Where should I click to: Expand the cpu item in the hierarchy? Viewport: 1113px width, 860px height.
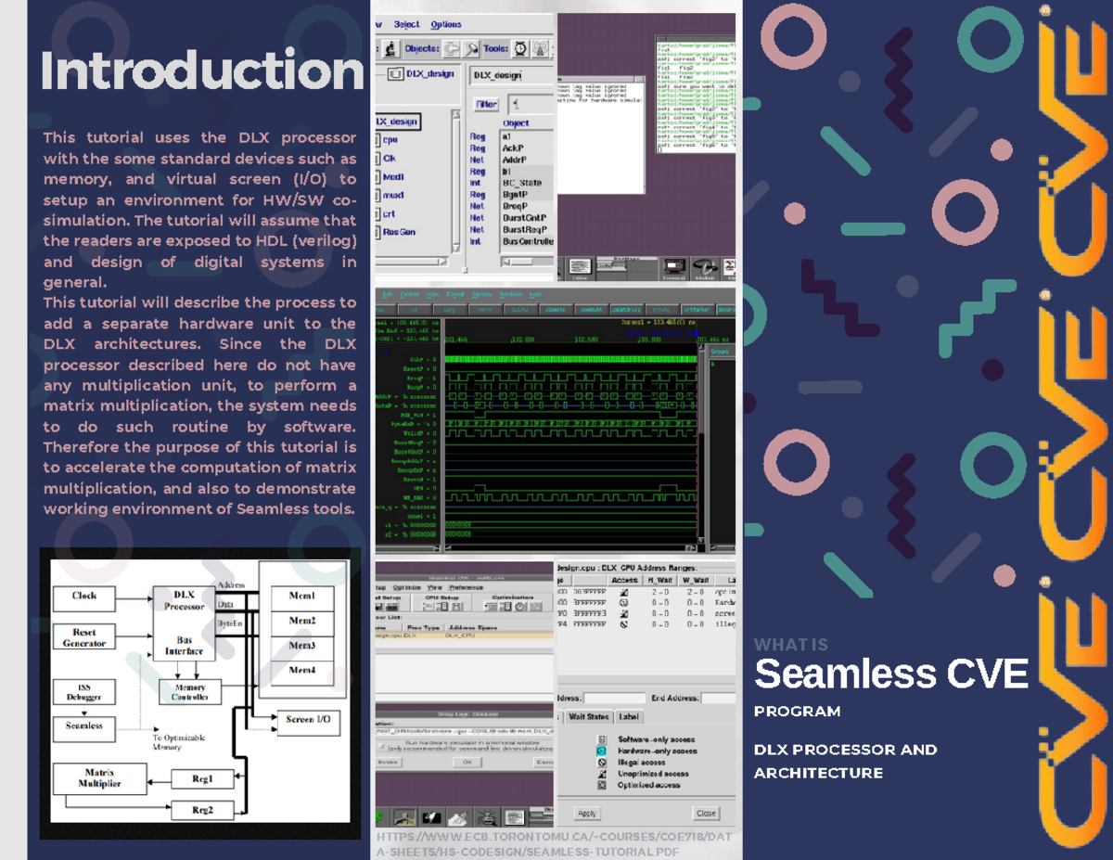[x=390, y=139]
